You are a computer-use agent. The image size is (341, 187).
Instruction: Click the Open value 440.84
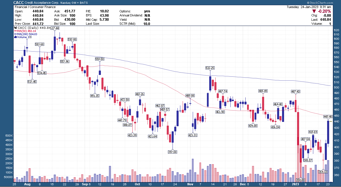[38, 11]
